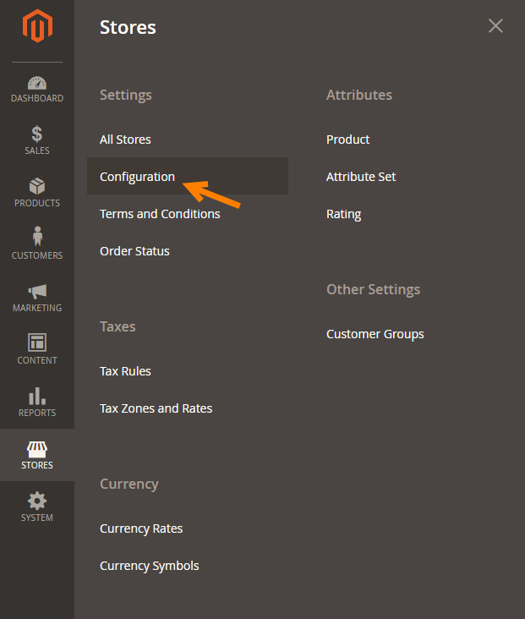Select the Stores storefront icon
525x619 pixels.
pyautogui.click(x=36, y=448)
